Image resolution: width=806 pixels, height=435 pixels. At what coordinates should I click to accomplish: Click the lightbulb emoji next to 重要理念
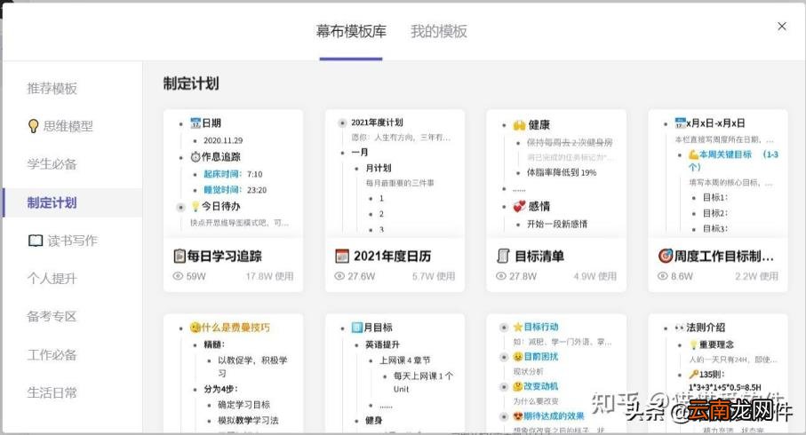pos(693,344)
